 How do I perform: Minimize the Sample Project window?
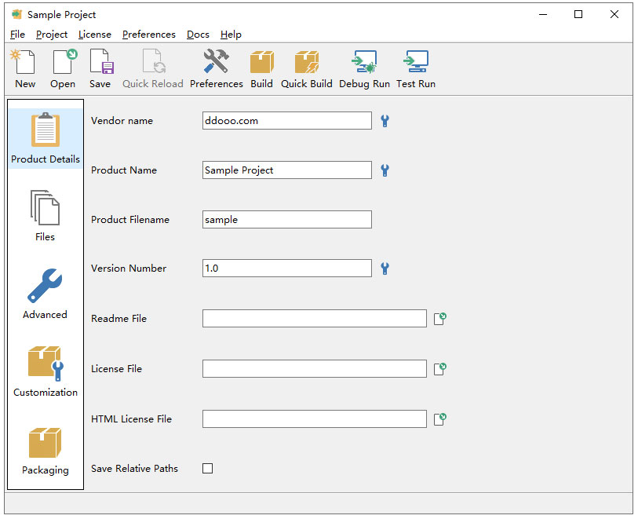click(543, 15)
